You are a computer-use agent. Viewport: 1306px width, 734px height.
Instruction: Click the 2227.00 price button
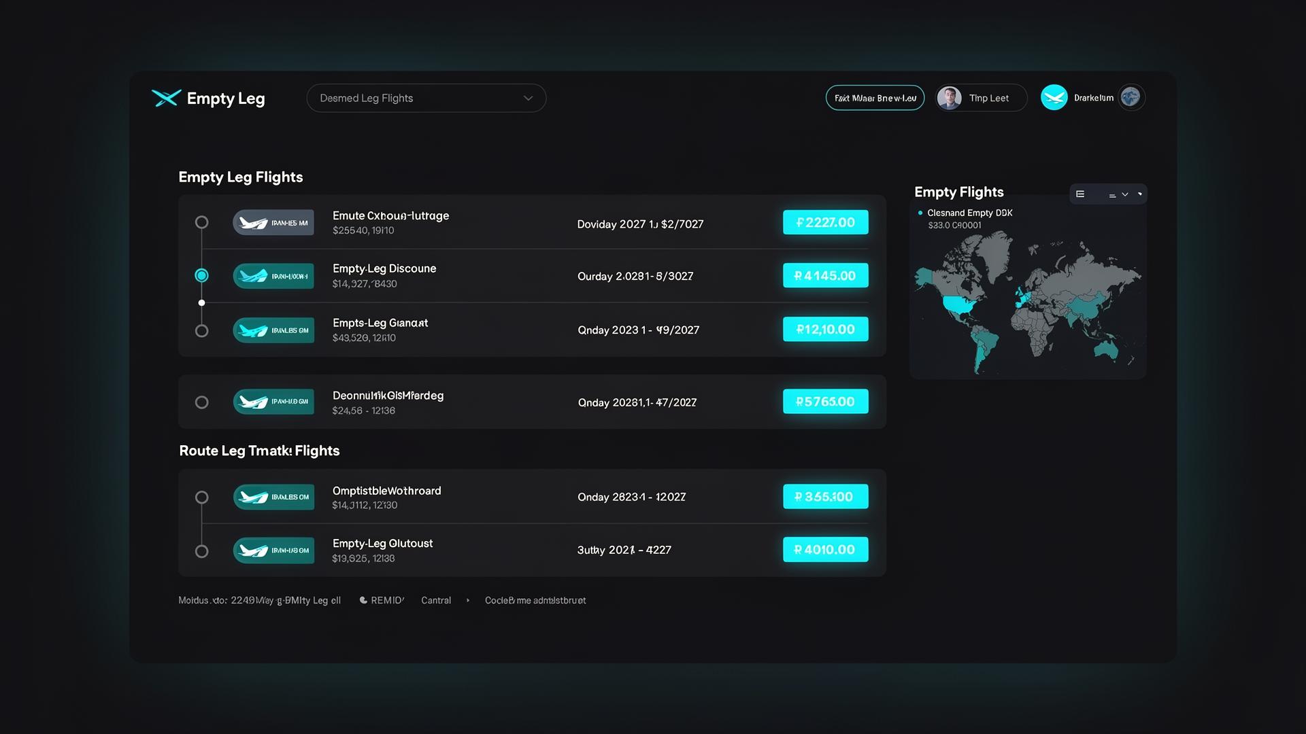point(825,222)
